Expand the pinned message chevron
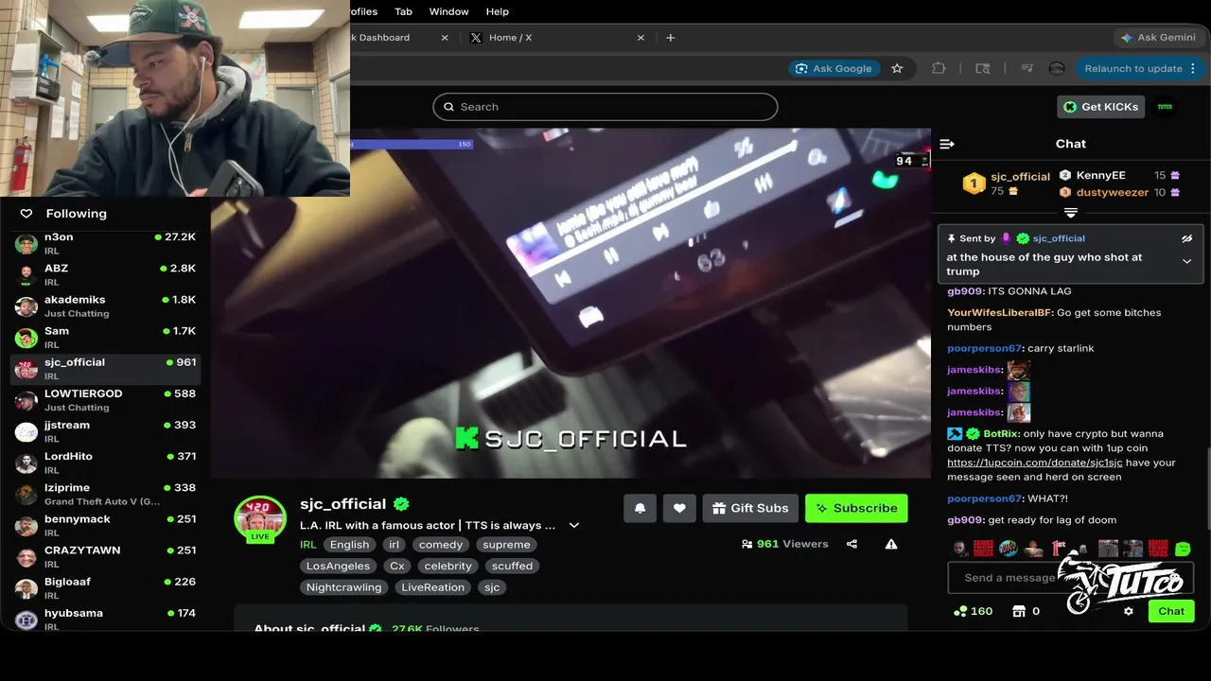The image size is (1211, 681). click(1187, 262)
